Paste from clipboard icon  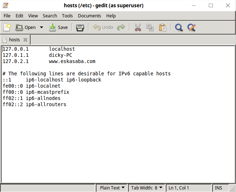(163, 28)
